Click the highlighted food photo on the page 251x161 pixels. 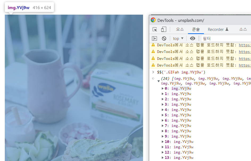tap(74, 88)
